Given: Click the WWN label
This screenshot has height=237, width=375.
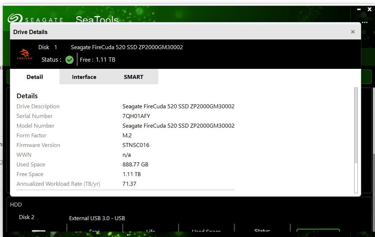Looking at the screenshot, I should (24, 155).
